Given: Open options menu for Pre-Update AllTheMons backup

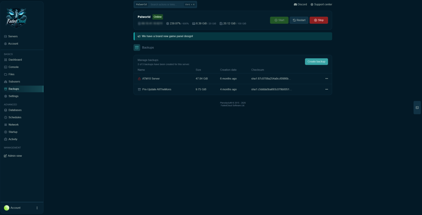Looking at the screenshot, I should [x=327, y=89].
